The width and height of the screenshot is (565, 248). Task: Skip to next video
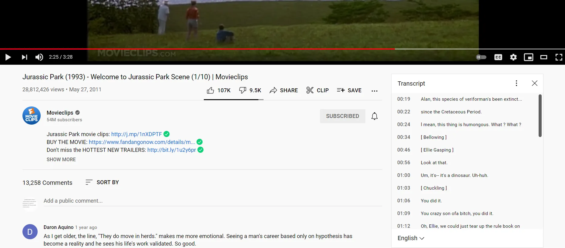24,57
